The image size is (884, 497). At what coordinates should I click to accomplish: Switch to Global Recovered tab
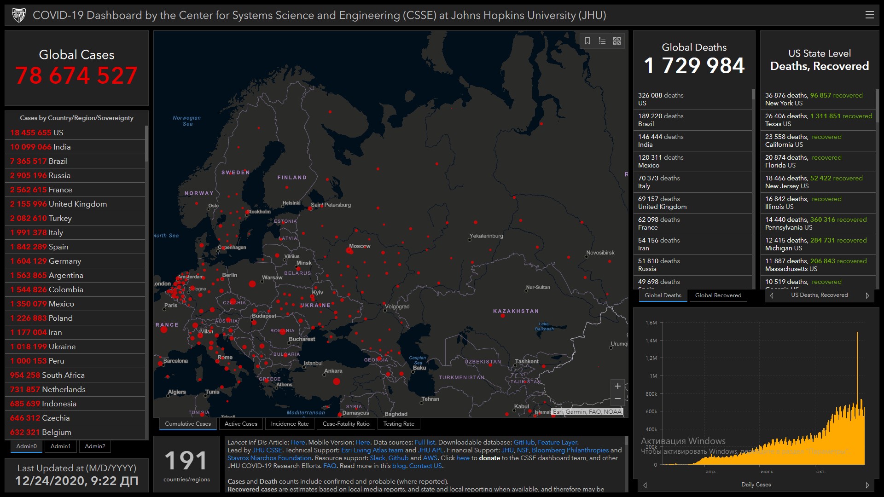pos(718,295)
